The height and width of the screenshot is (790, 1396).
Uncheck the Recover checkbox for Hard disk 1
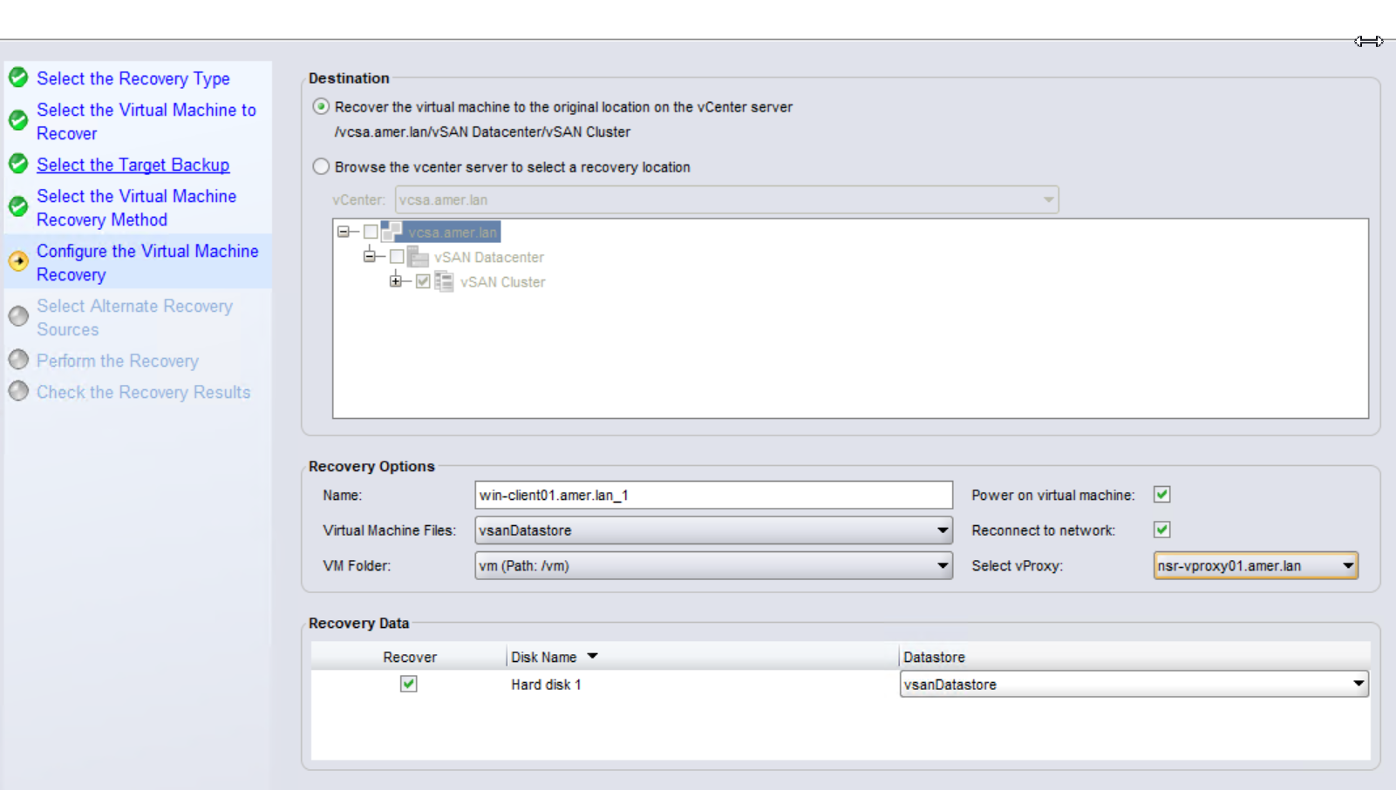tap(409, 684)
